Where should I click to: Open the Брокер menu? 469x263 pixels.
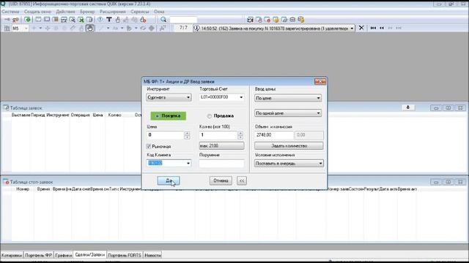pos(87,12)
